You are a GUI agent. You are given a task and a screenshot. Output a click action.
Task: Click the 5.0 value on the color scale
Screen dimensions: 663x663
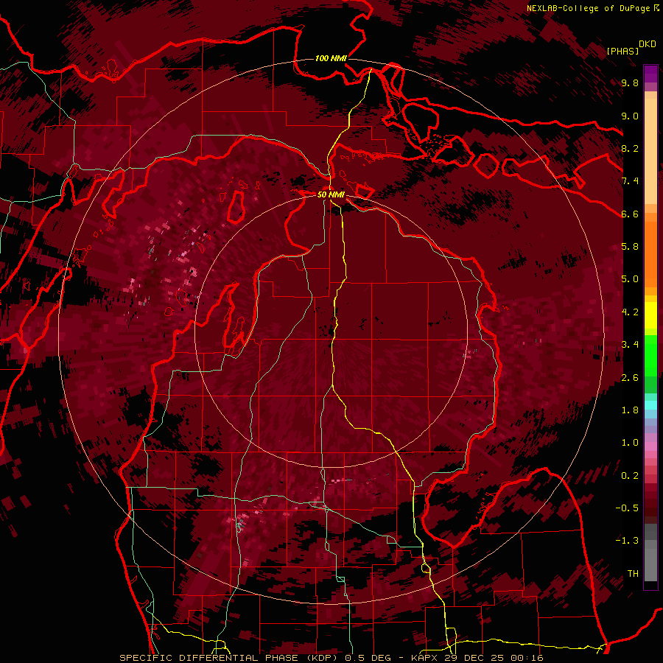tap(630, 279)
